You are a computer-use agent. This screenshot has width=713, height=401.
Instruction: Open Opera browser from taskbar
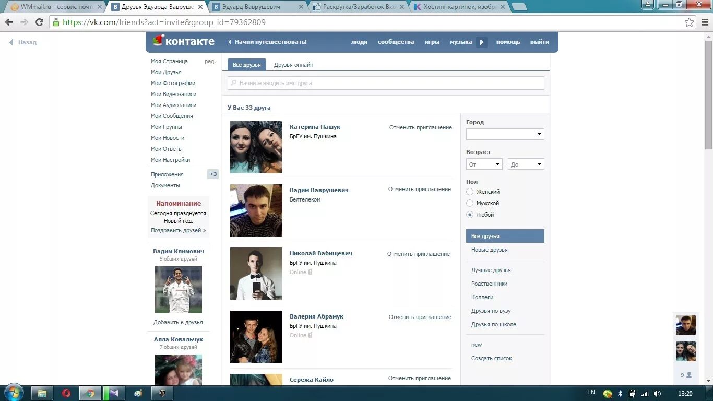(66, 393)
